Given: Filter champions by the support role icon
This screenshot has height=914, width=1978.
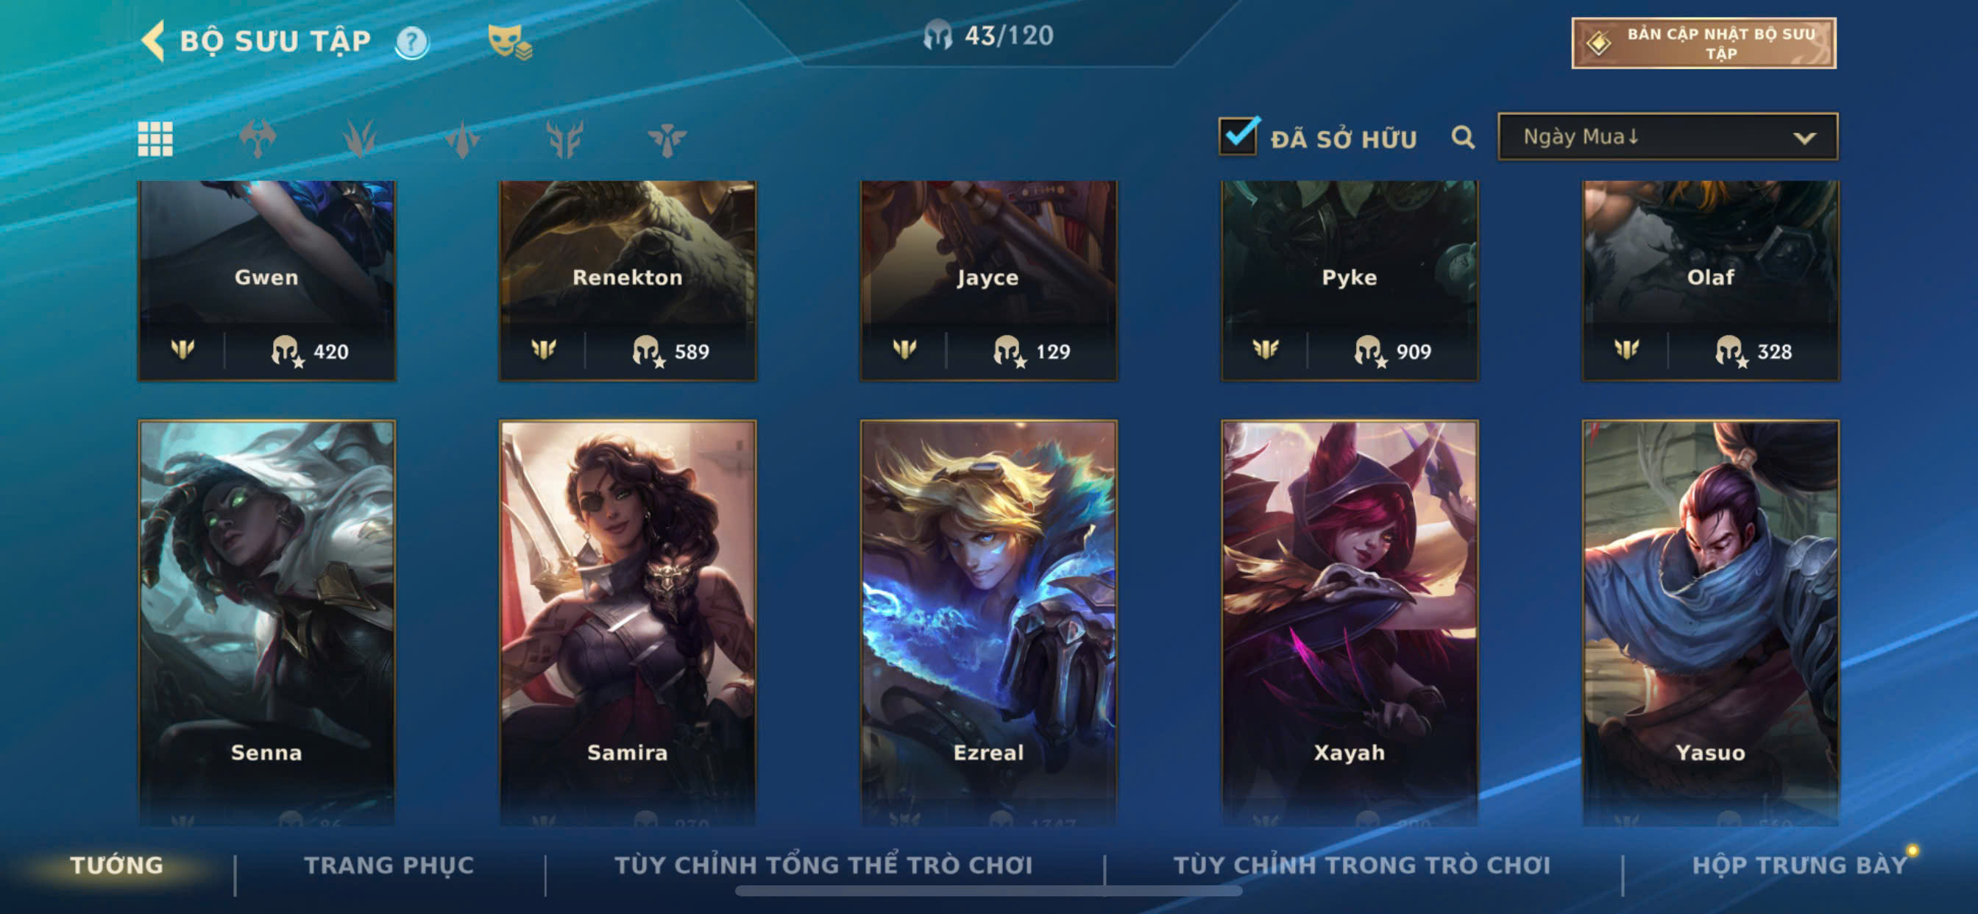Looking at the screenshot, I should (667, 139).
